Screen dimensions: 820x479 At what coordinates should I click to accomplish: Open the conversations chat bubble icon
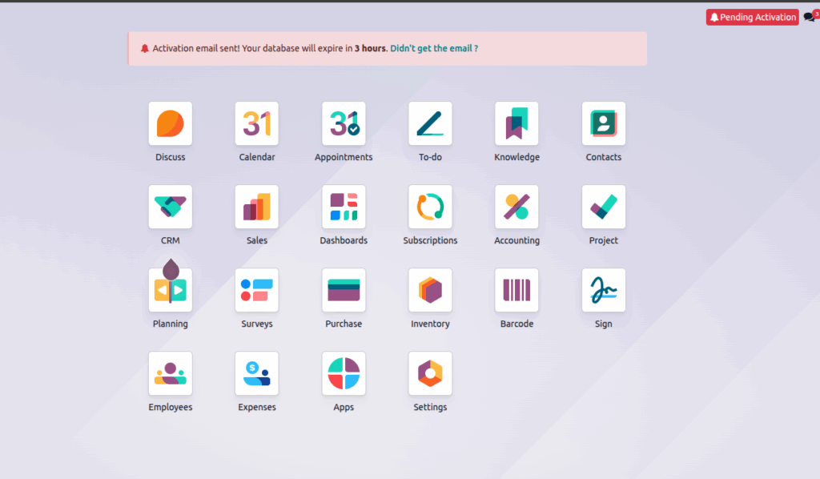click(810, 17)
